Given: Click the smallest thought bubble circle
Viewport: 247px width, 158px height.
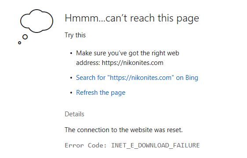Looking at the screenshot, I should click(x=19, y=43).
